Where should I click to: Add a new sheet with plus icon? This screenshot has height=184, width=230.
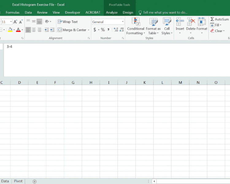pos(34,181)
